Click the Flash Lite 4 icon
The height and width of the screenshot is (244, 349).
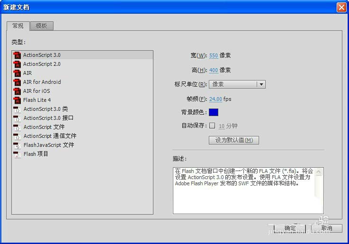17,100
